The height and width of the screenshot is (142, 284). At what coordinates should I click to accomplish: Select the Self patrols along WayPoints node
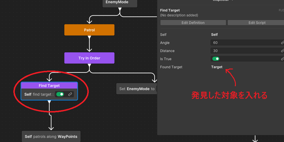[x=51, y=137]
